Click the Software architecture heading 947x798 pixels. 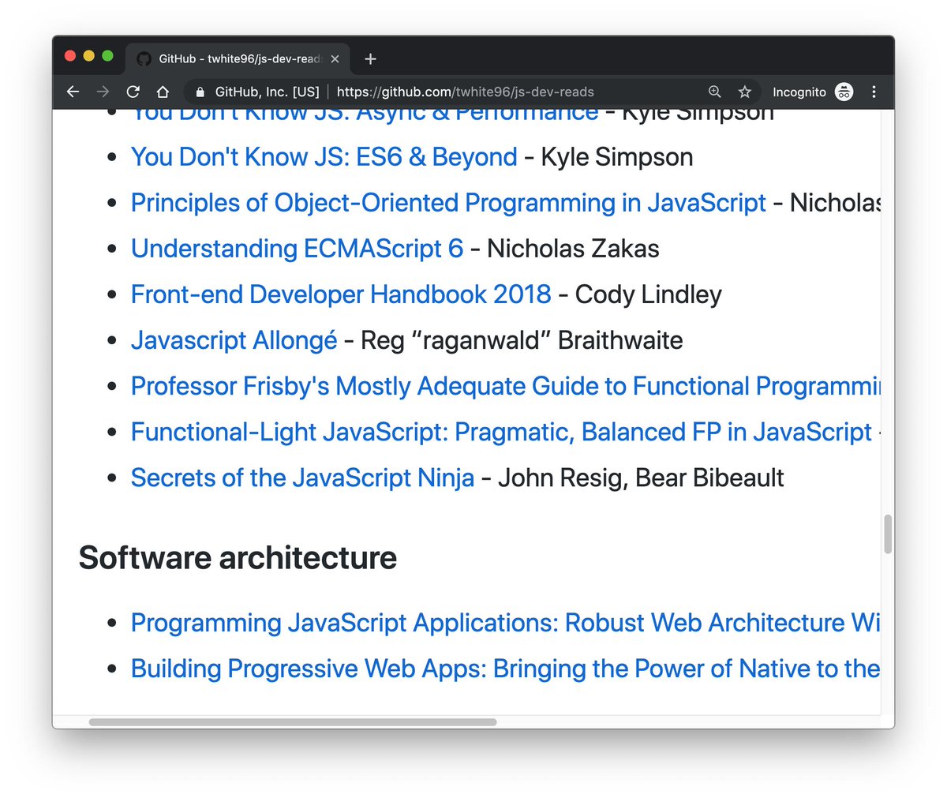(x=238, y=558)
